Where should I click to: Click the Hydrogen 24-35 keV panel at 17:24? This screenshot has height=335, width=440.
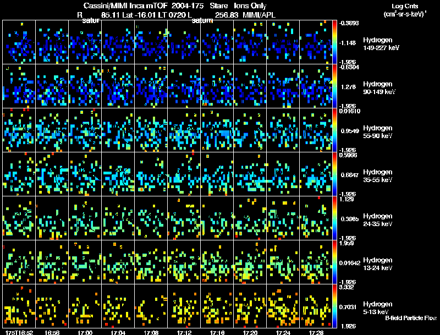coord(283,218)
